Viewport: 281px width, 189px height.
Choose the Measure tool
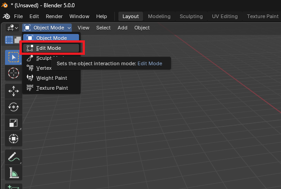pos(13,173)
